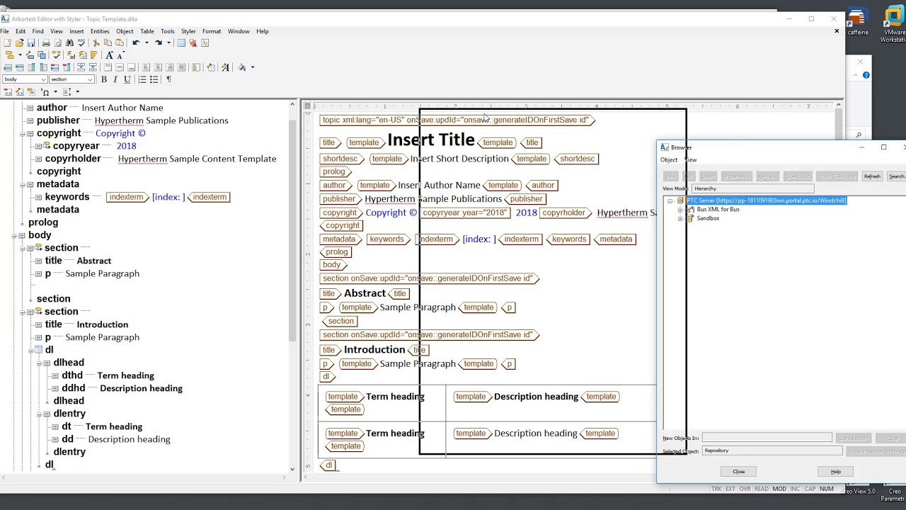Collapse the body node in the tree

[13, 234]
